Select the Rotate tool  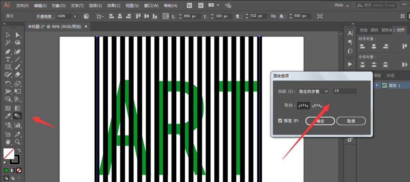(x=8, y=84)
